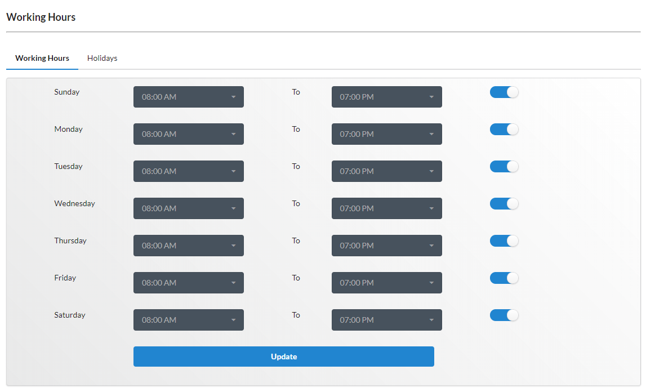Screen dimensions: 646x392
Task: Click the Sunday day label
Action: 67,92
